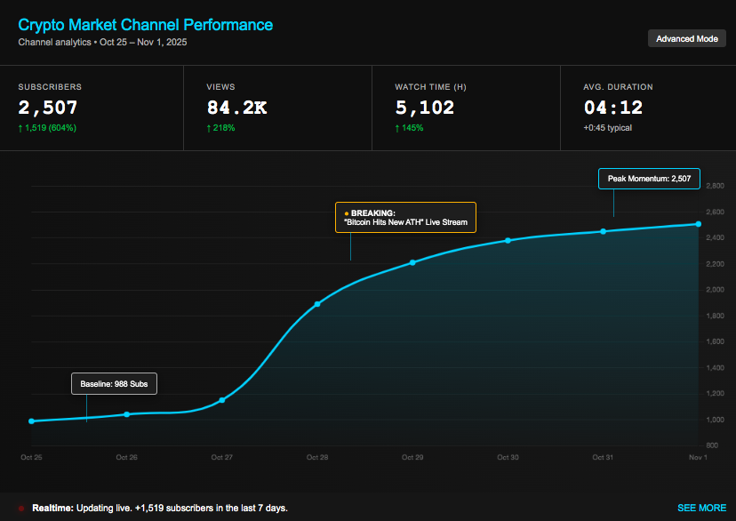736x521 pixels.
Task: Click the Peak Momentum: 2,507 label
Action: [649, 179]
